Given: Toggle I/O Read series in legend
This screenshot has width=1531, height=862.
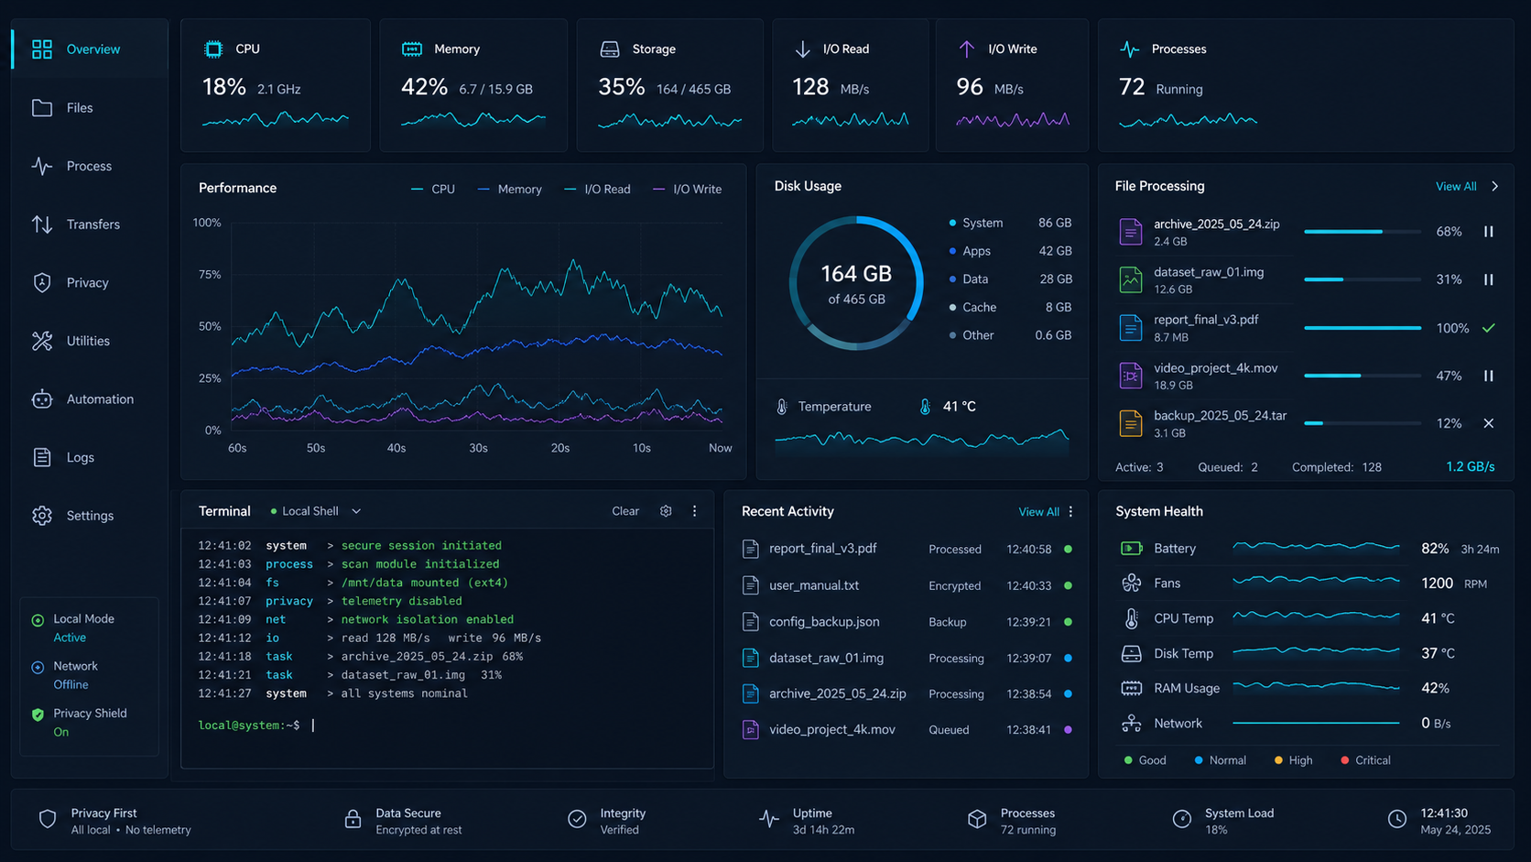Looking at the screenshot, I should click(597, 190).
